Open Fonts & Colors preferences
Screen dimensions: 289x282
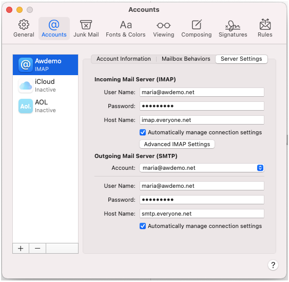(126, 28)
